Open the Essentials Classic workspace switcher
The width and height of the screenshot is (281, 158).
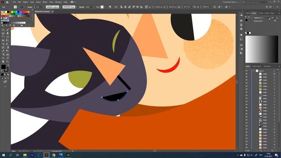tap(231, 2)
